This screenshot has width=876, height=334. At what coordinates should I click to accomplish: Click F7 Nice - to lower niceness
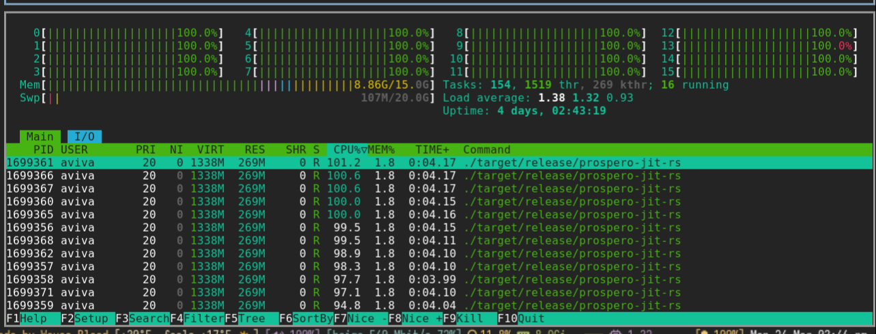[361, 319]
